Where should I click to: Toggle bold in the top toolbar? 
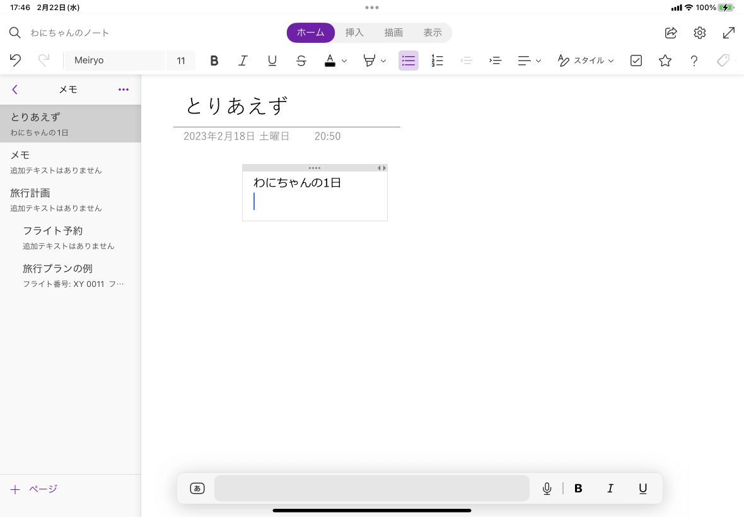point(214,61)
